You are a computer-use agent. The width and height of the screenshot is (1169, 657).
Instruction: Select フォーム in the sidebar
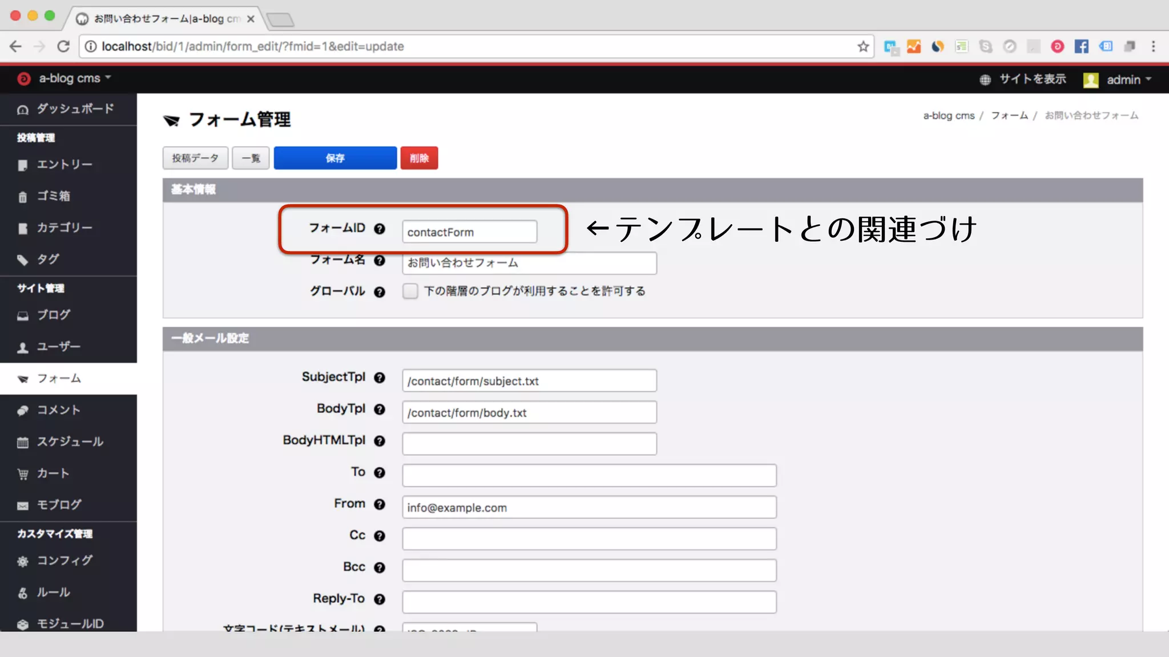pos(68,379)
